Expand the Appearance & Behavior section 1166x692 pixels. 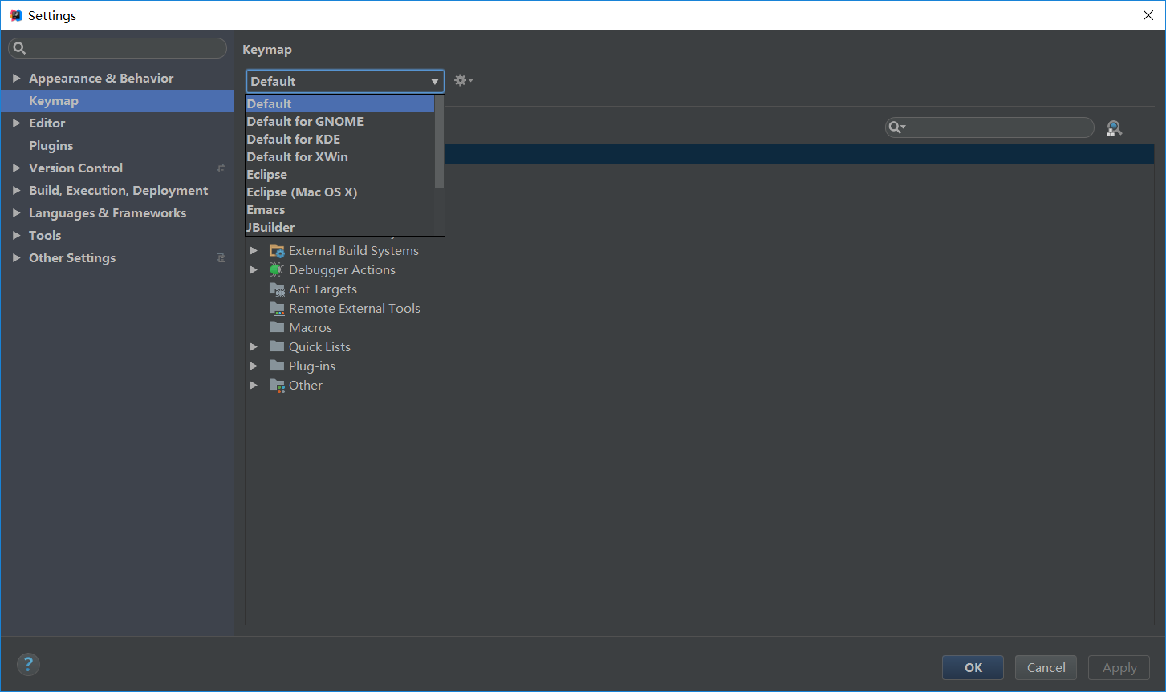coord(16,79)
